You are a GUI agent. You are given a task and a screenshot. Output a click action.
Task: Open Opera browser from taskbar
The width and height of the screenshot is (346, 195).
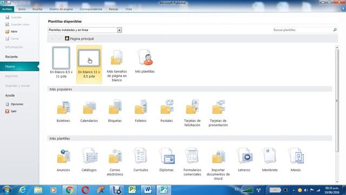click(85, 190)
